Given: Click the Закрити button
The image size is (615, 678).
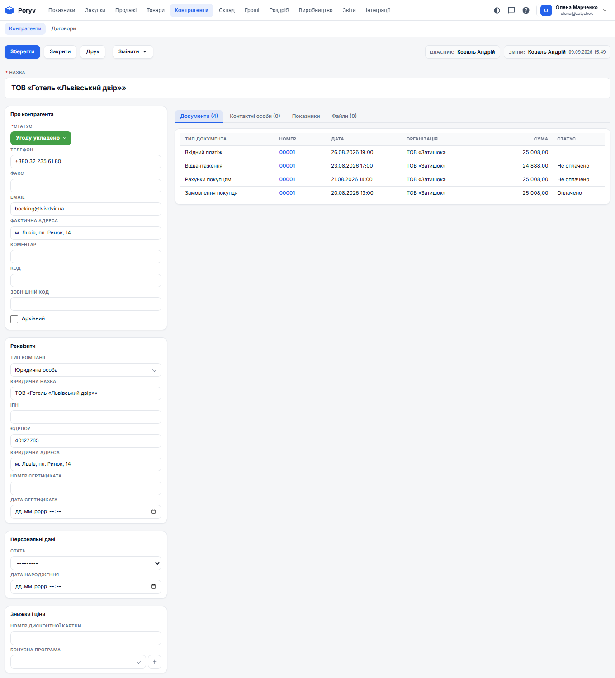Looking at the screenshot, I should pos(60,52).
